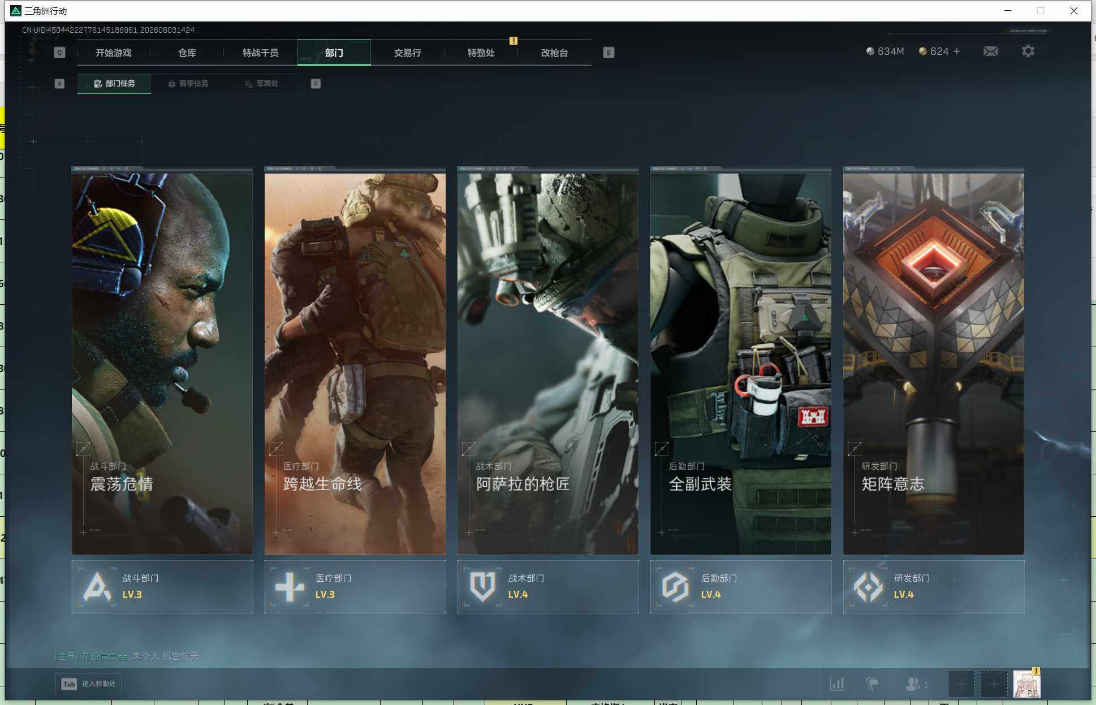Go to the 交易行 tab
The image size is (1096, 705).
(407, 53)
